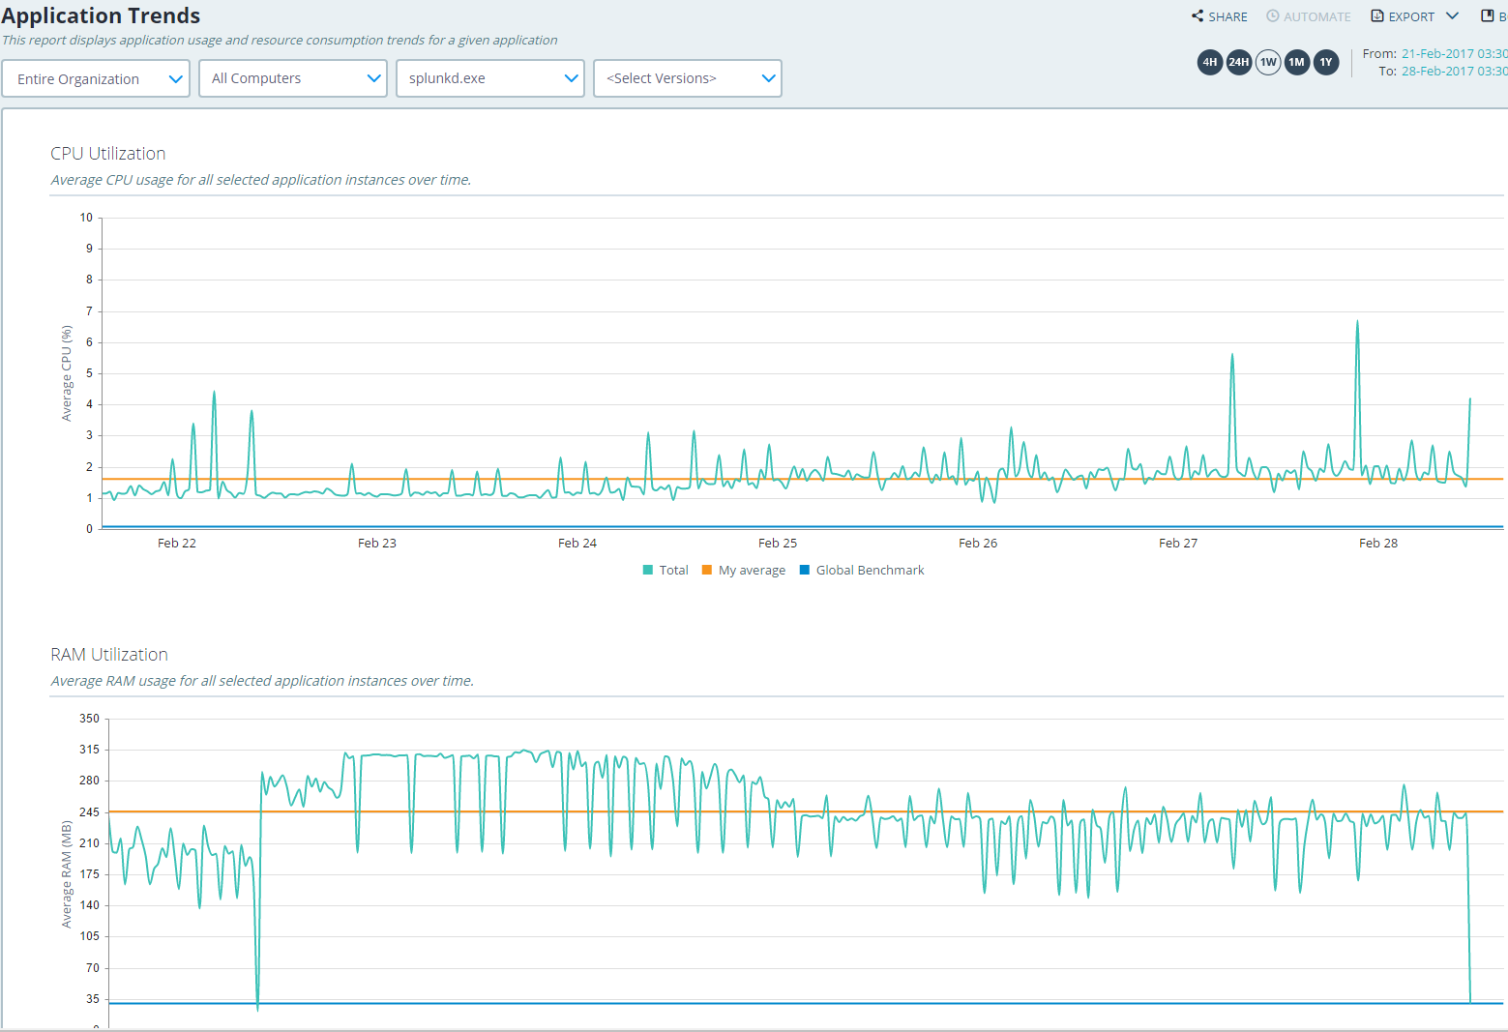Select the 4H time range
The height and width of the screenshot is (1032, 1508).
(x=1210, y=62)
